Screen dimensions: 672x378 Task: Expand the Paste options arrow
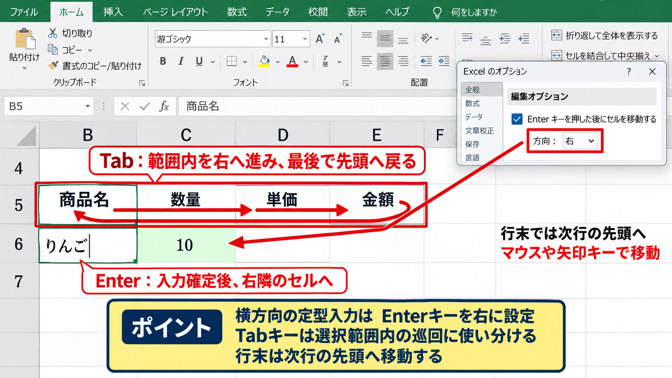tap(25, 68)
